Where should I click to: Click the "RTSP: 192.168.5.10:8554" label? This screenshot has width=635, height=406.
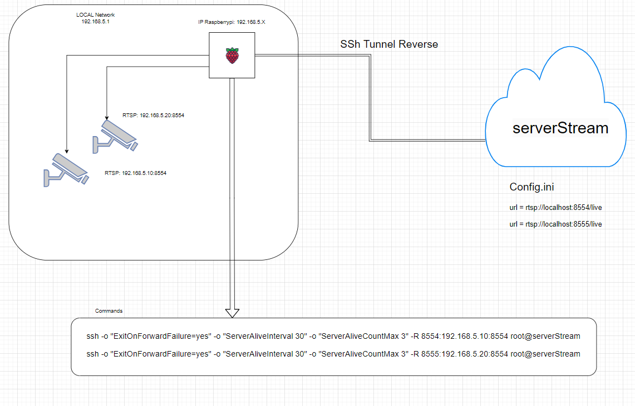[135, 173]
